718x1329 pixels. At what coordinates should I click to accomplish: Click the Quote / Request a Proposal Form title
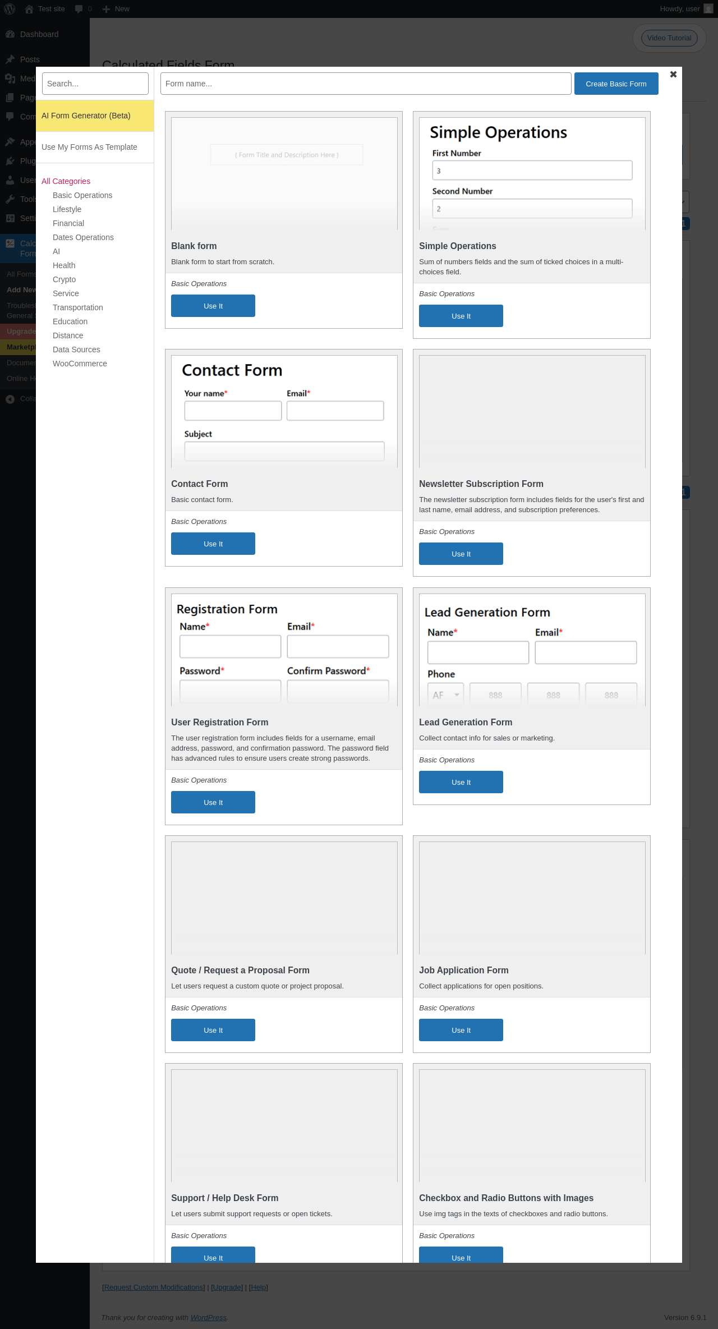[240, 970]
